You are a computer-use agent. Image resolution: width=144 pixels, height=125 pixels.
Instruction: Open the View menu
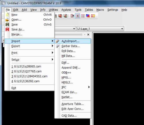click(33, 10)
